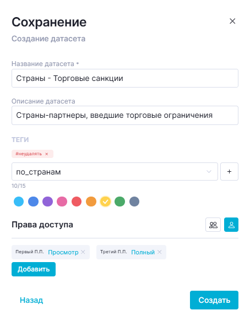Change Полный permission for Третий П.П.
The width and height of the screenshot is (250, 321).
click(143, 252)
